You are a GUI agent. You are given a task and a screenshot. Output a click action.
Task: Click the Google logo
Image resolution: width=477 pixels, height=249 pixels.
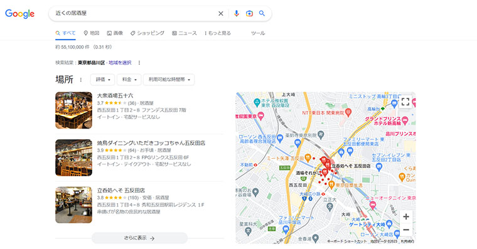point(20,14)
